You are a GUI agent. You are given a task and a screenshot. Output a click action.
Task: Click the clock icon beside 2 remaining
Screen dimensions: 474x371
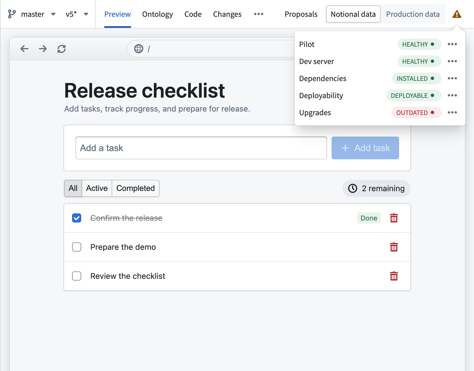pos(353,188)
